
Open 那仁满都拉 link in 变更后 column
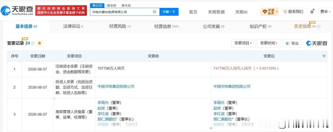[x=223, y=119]
